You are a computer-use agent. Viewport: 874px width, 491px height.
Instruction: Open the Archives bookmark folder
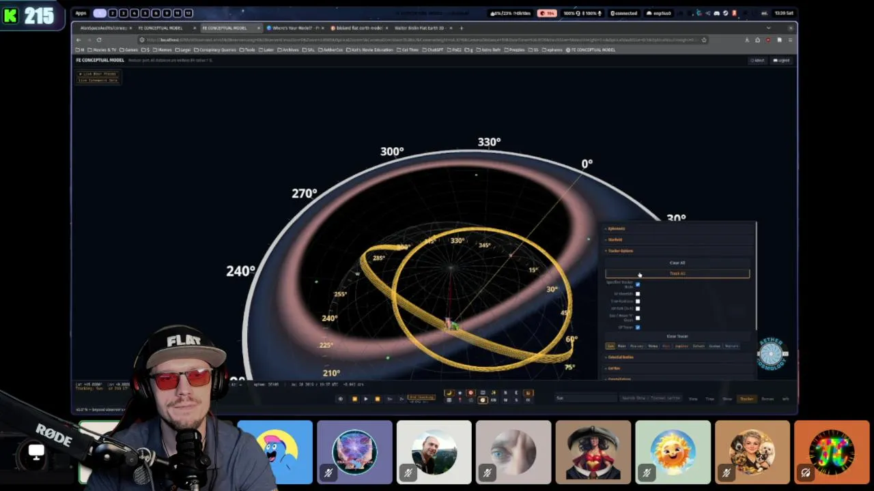[287, 50]
